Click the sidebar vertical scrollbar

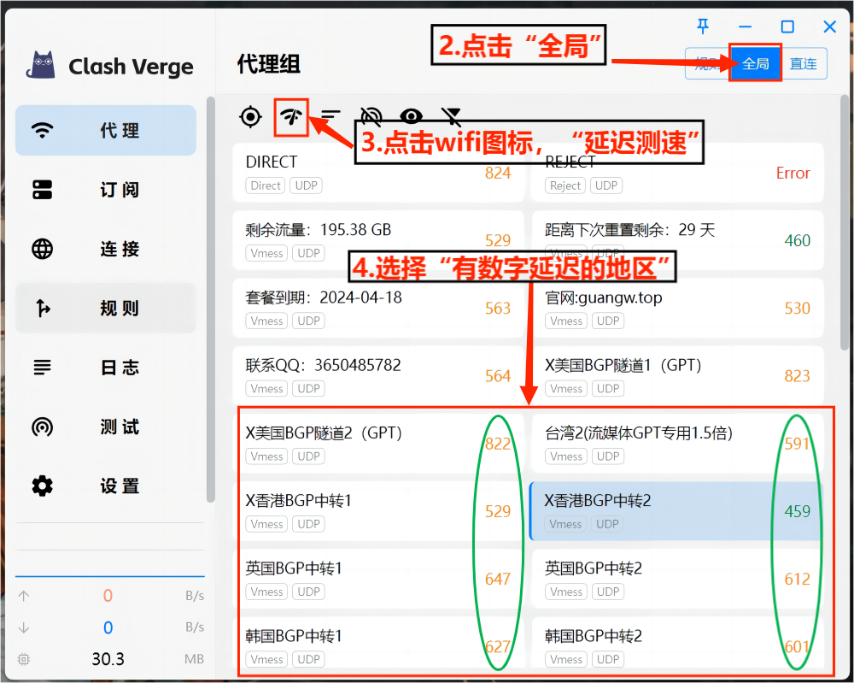pyautogui.click(x=210, y=299)
